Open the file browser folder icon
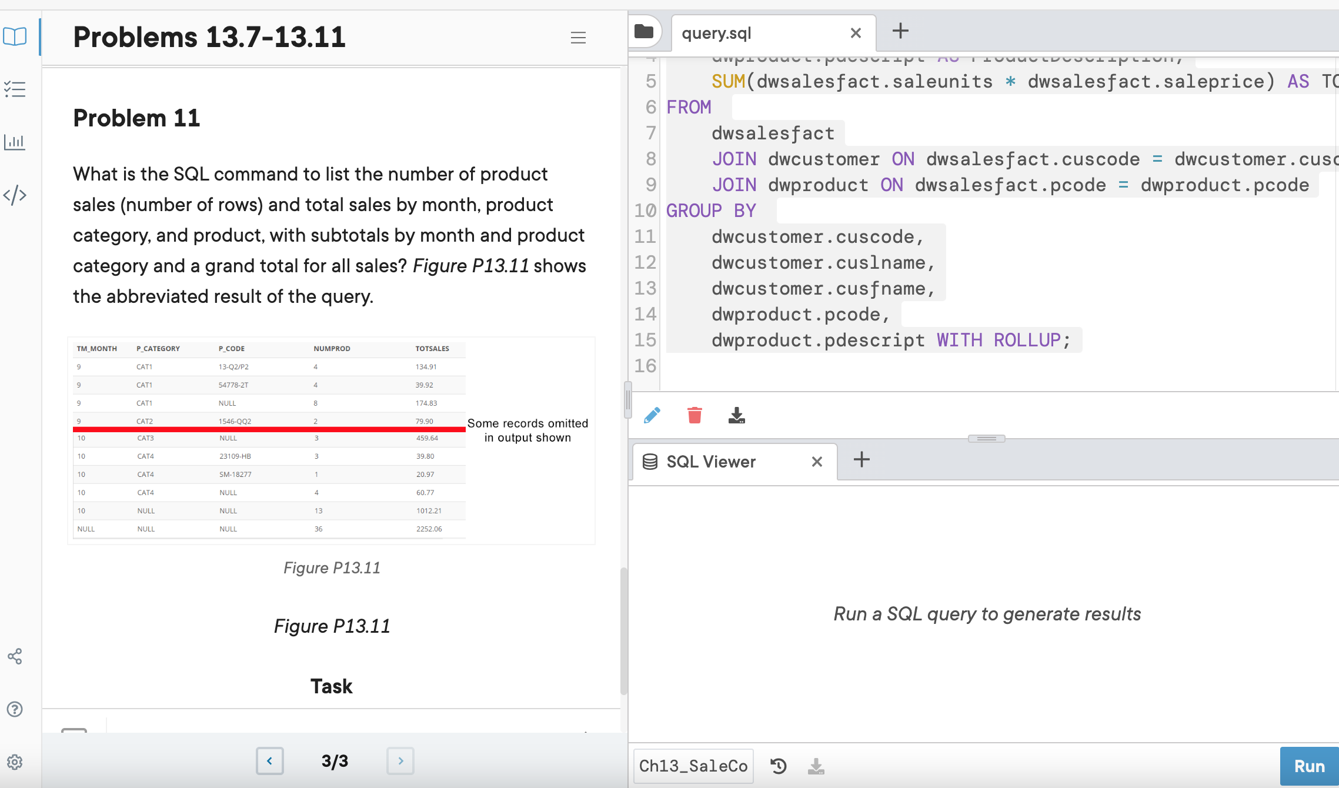 click(x=645, y=32)
